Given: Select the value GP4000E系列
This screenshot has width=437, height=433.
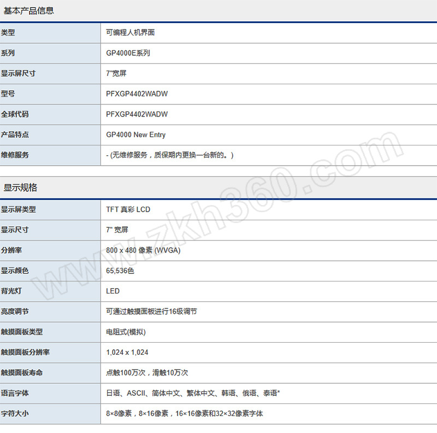Looking at the screenshot, I should pos(128,53).
